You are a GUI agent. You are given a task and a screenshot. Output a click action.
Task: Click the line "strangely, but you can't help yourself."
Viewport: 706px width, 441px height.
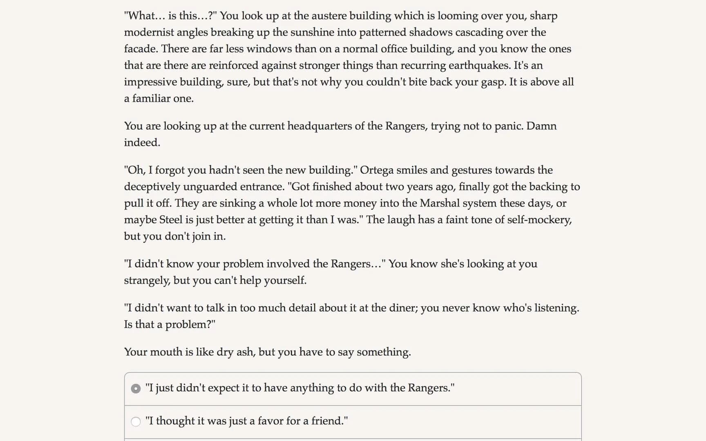pos(215,281)
